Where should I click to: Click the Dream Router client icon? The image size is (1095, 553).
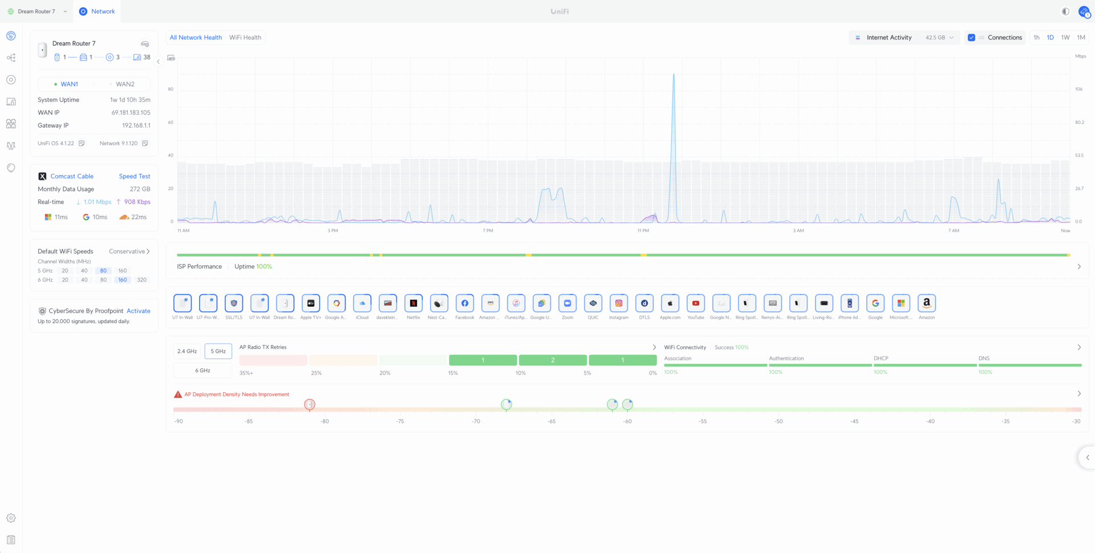click(x=285, y=303)
